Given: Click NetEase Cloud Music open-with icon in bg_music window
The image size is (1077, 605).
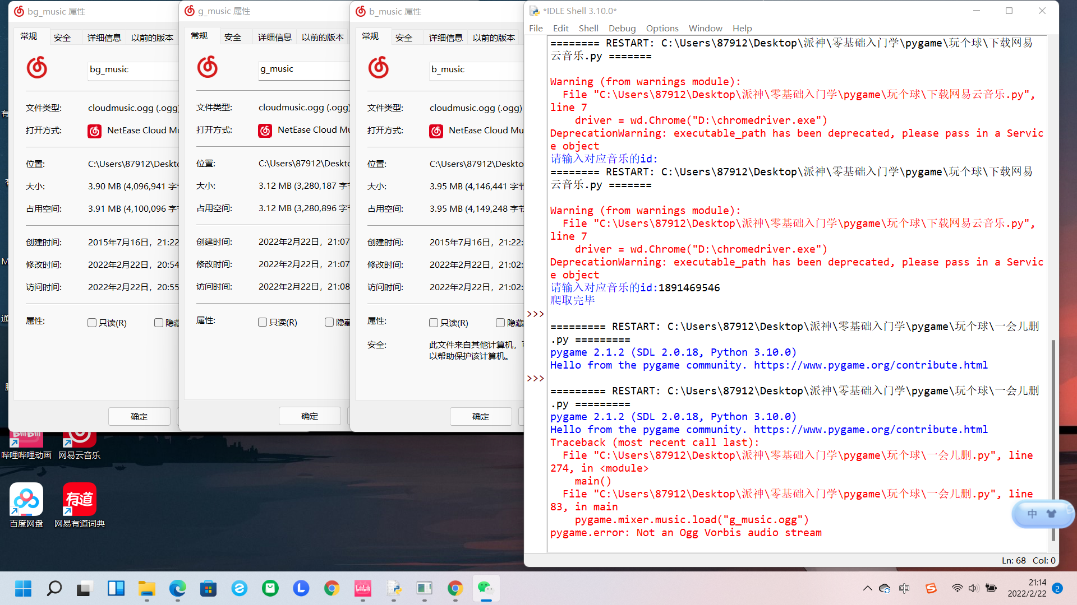Looking at the screenshot, I should [95, 131].
